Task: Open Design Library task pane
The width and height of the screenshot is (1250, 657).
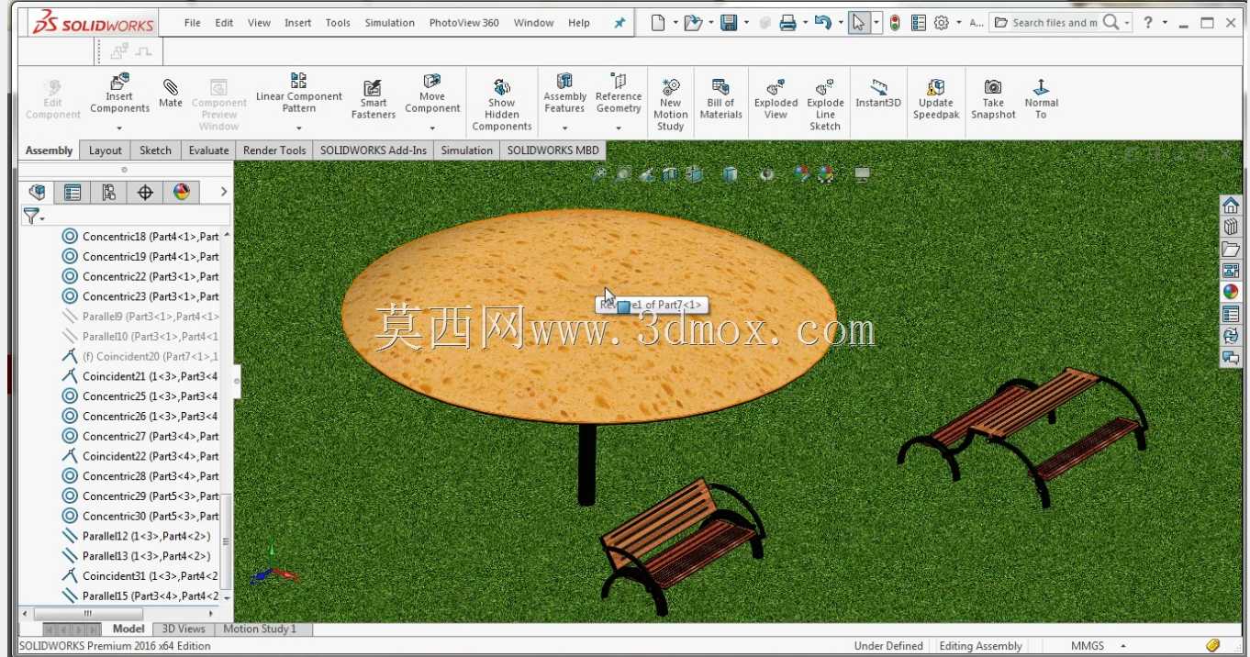Action: pyautogui.click(x=1231, y=227)
